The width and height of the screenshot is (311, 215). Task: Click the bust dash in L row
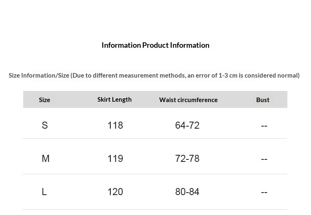click(264, 192)
